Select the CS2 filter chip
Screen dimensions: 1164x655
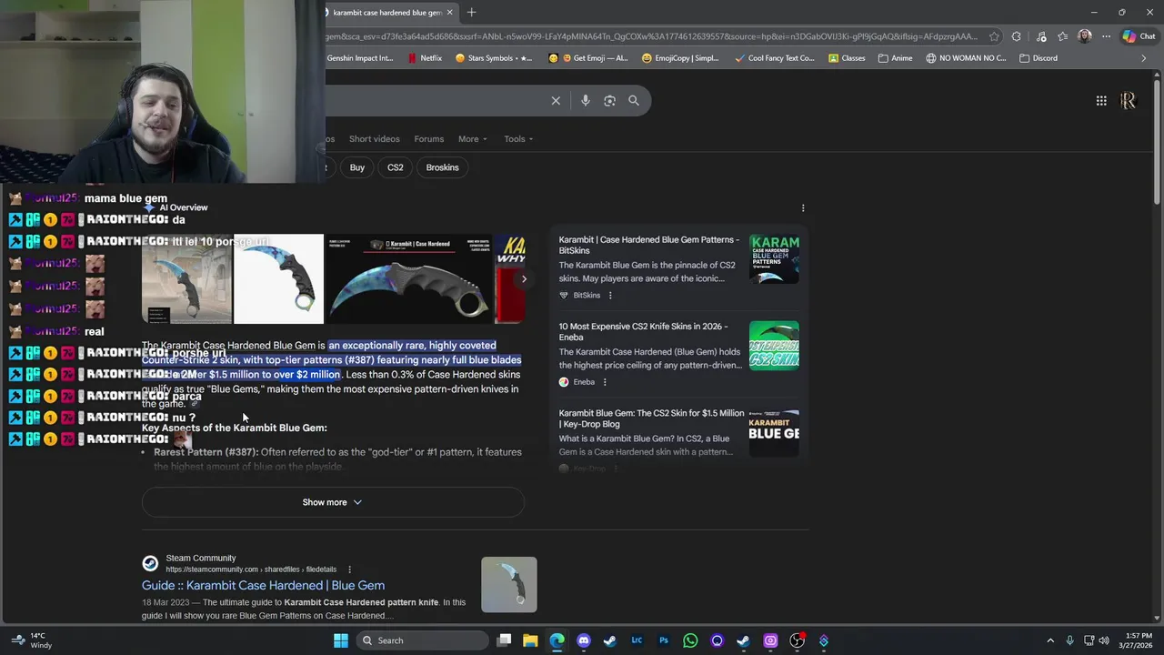click(395, 167)
